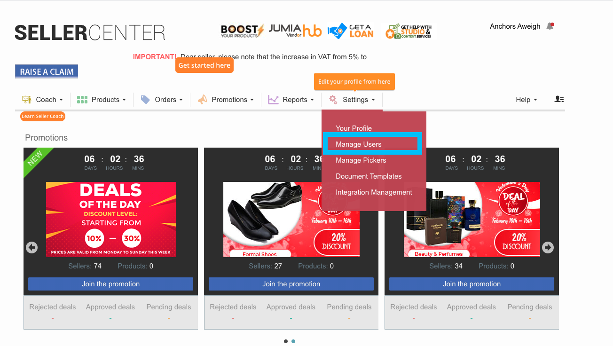Open the Beauty & Perfumes promotion banner

(x=472, y=220)
